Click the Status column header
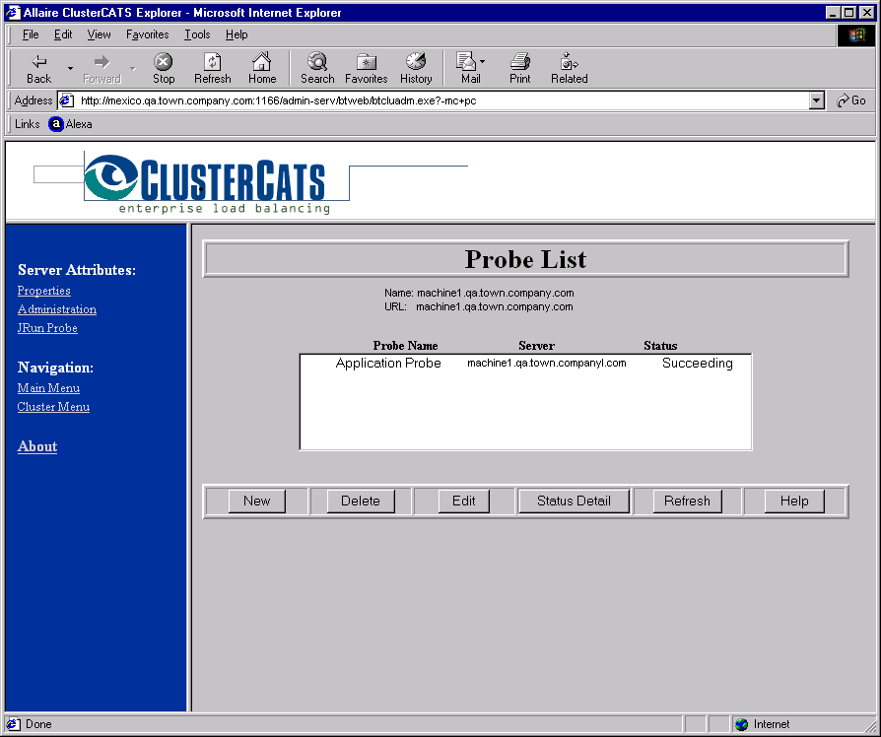This screenshot has height=737, width=881. tap(660, 346)
